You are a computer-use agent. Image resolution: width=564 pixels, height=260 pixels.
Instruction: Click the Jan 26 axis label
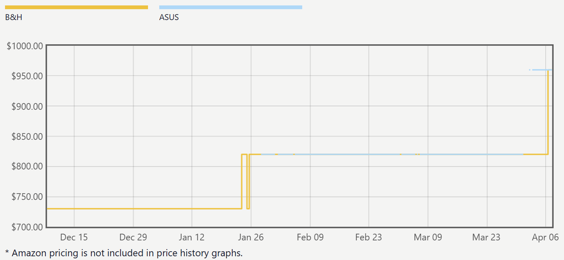pyautogui.click(x=251, y=237)
